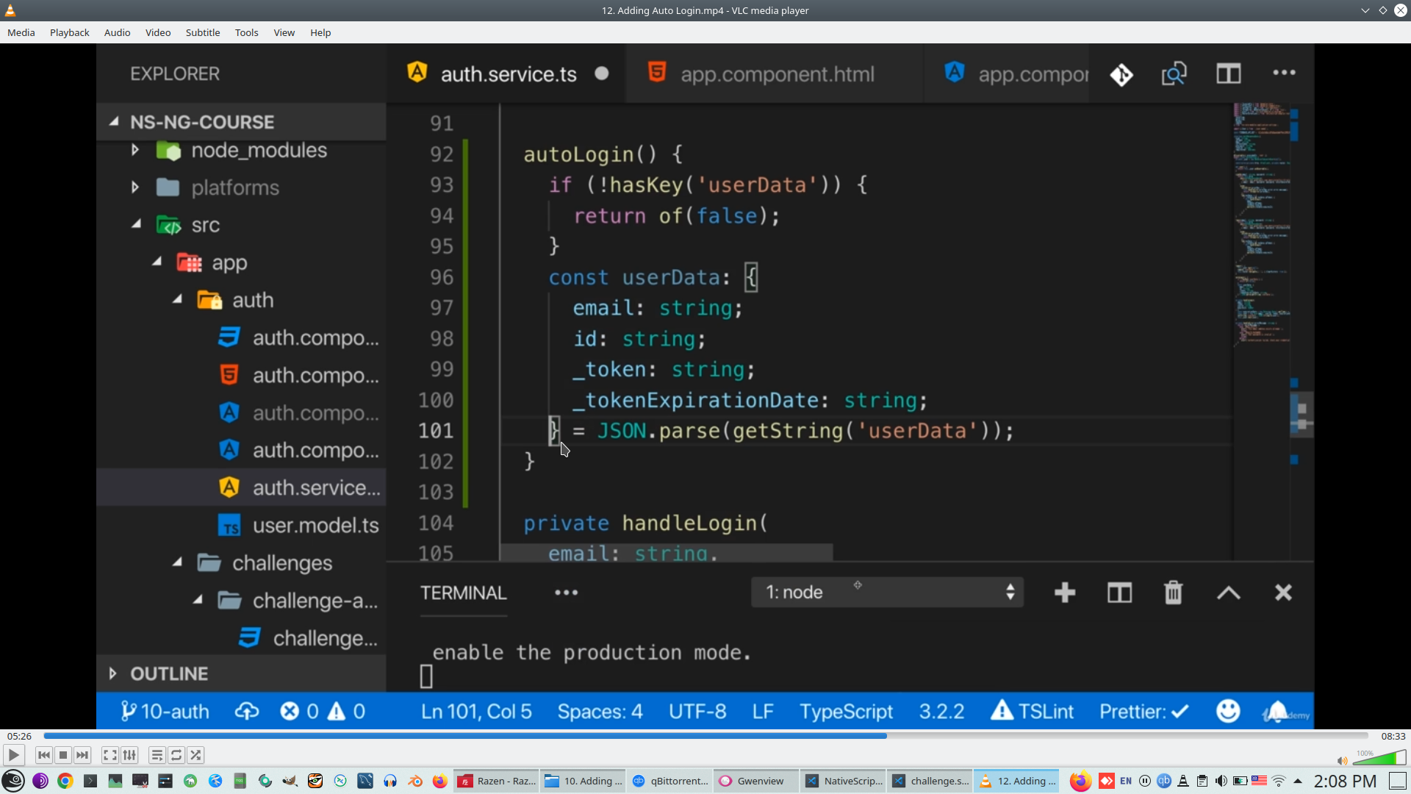Seek within the video progress bar
This screenshot has width=1411, height=794.
click(x=705, y=736)
